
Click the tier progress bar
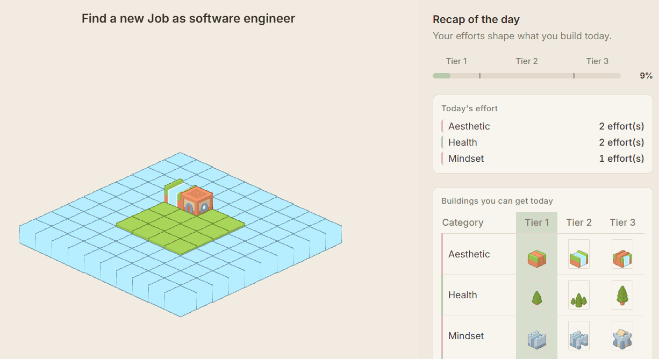click(x=526, y=76)
